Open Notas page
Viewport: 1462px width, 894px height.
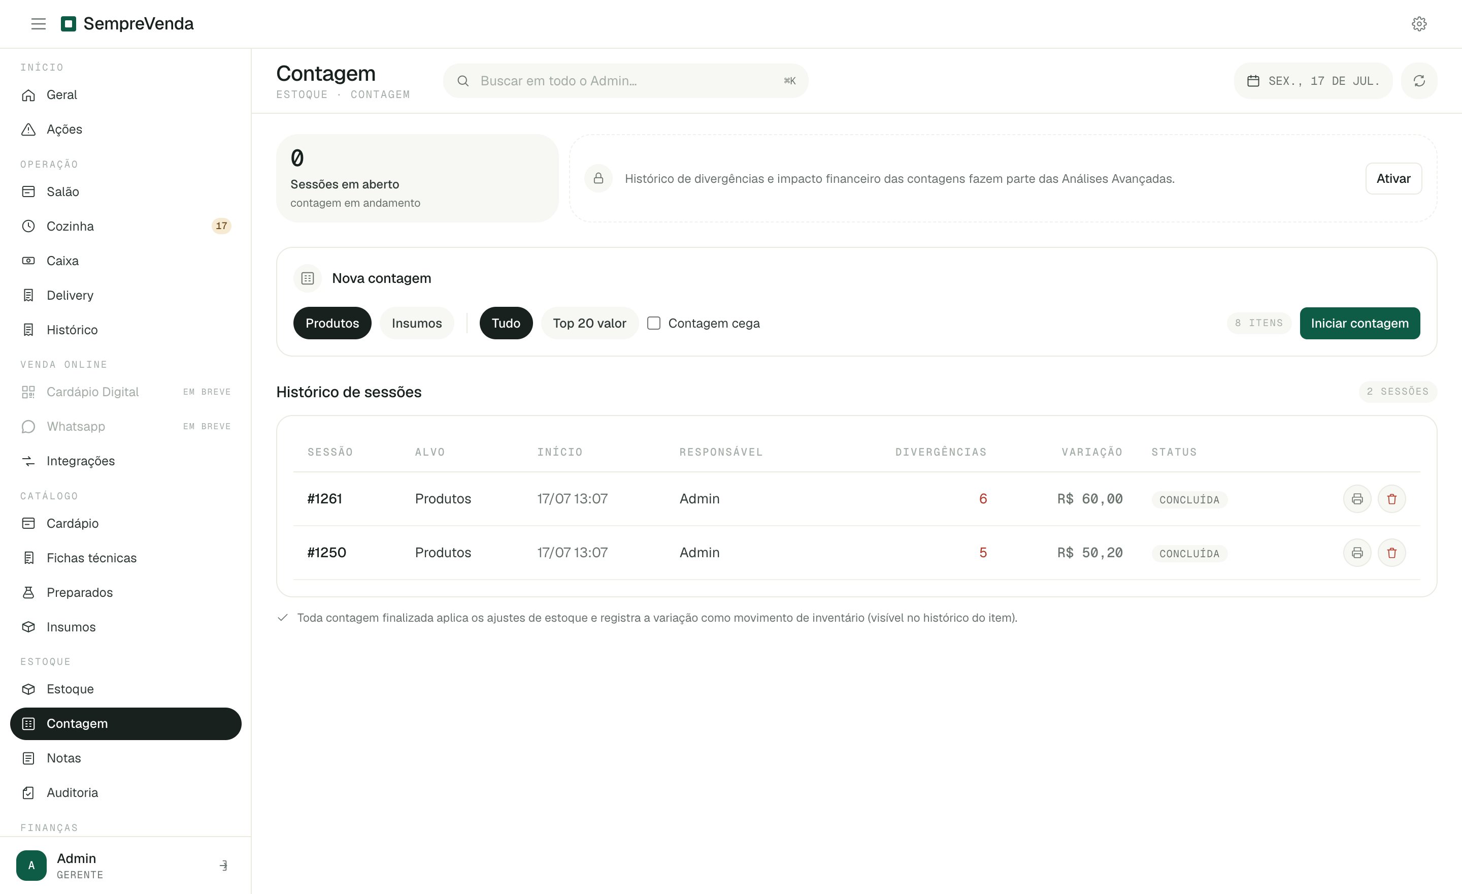pyautogui.click(x=126, y=758)
